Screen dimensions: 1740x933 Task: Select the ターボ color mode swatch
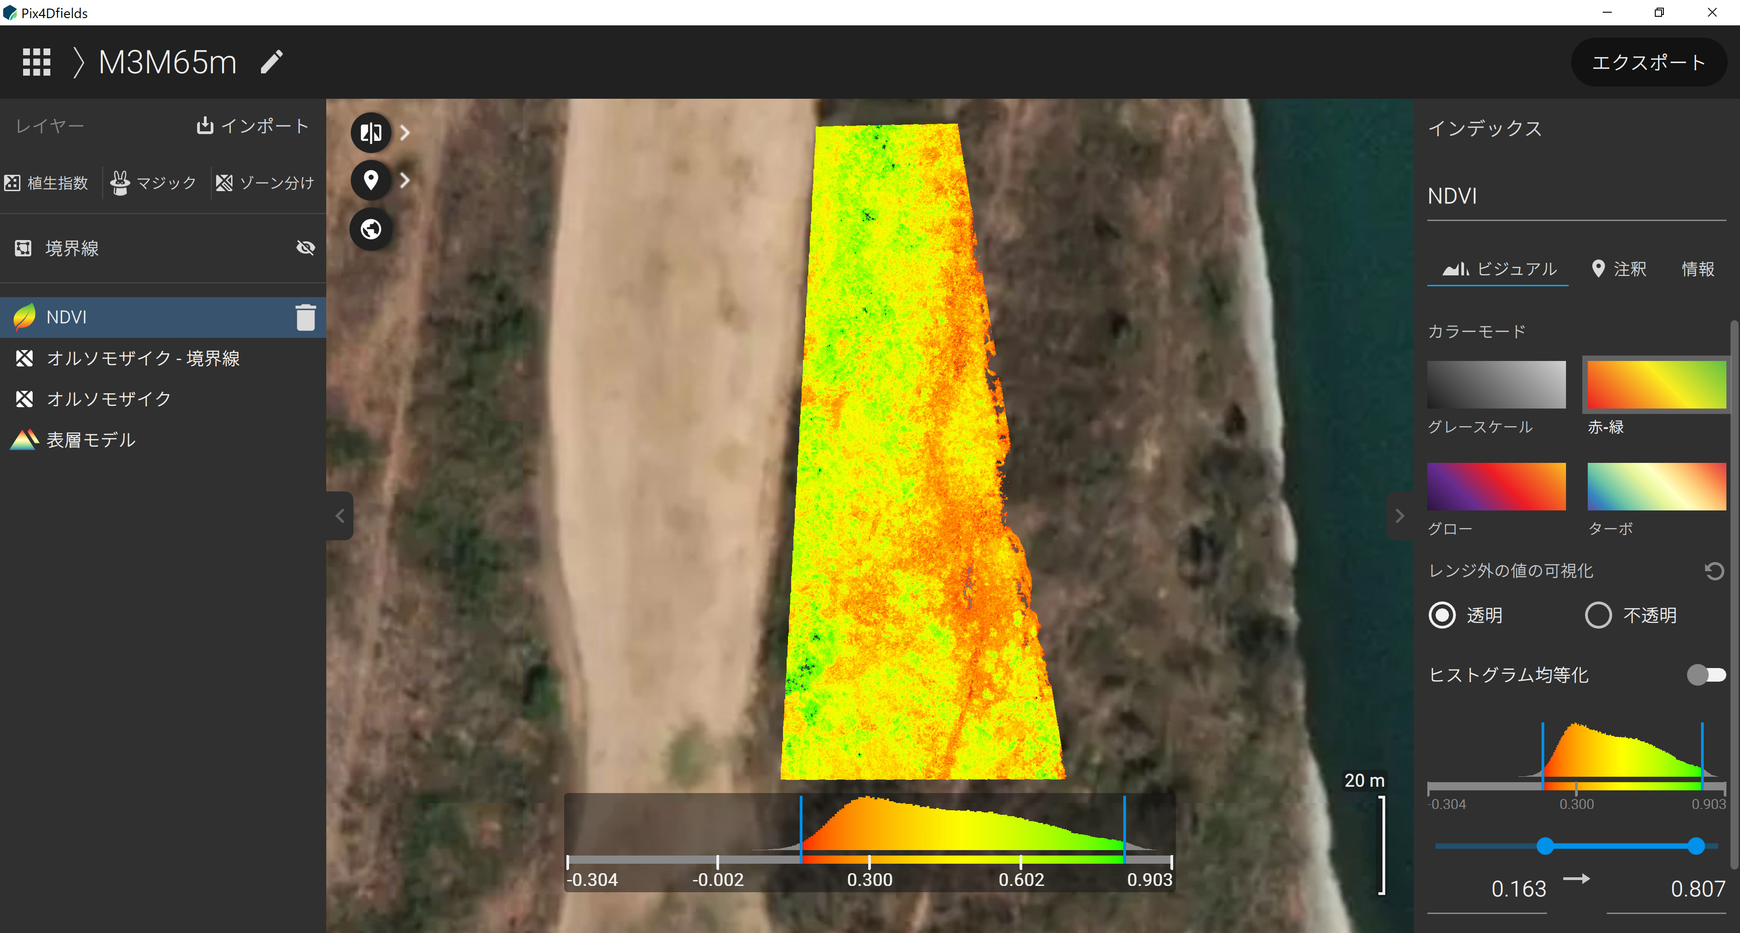coord(1656,486)
